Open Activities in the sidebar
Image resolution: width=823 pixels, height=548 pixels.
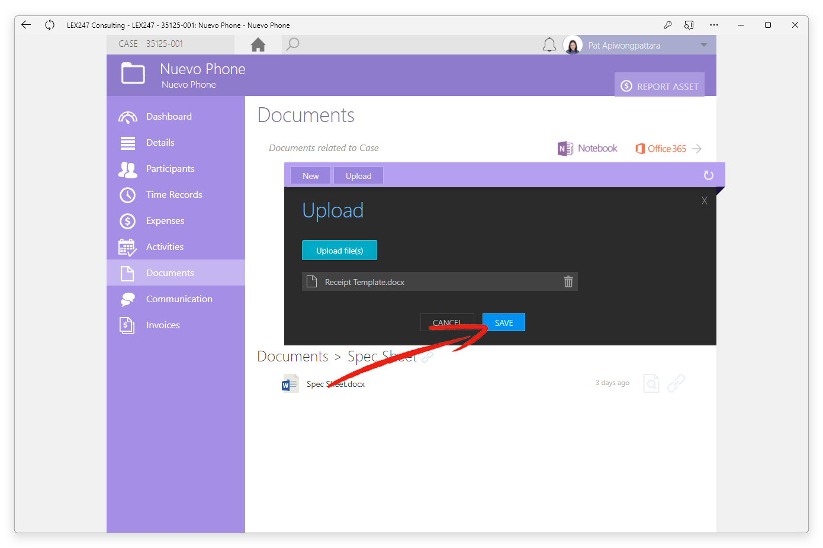176,246
